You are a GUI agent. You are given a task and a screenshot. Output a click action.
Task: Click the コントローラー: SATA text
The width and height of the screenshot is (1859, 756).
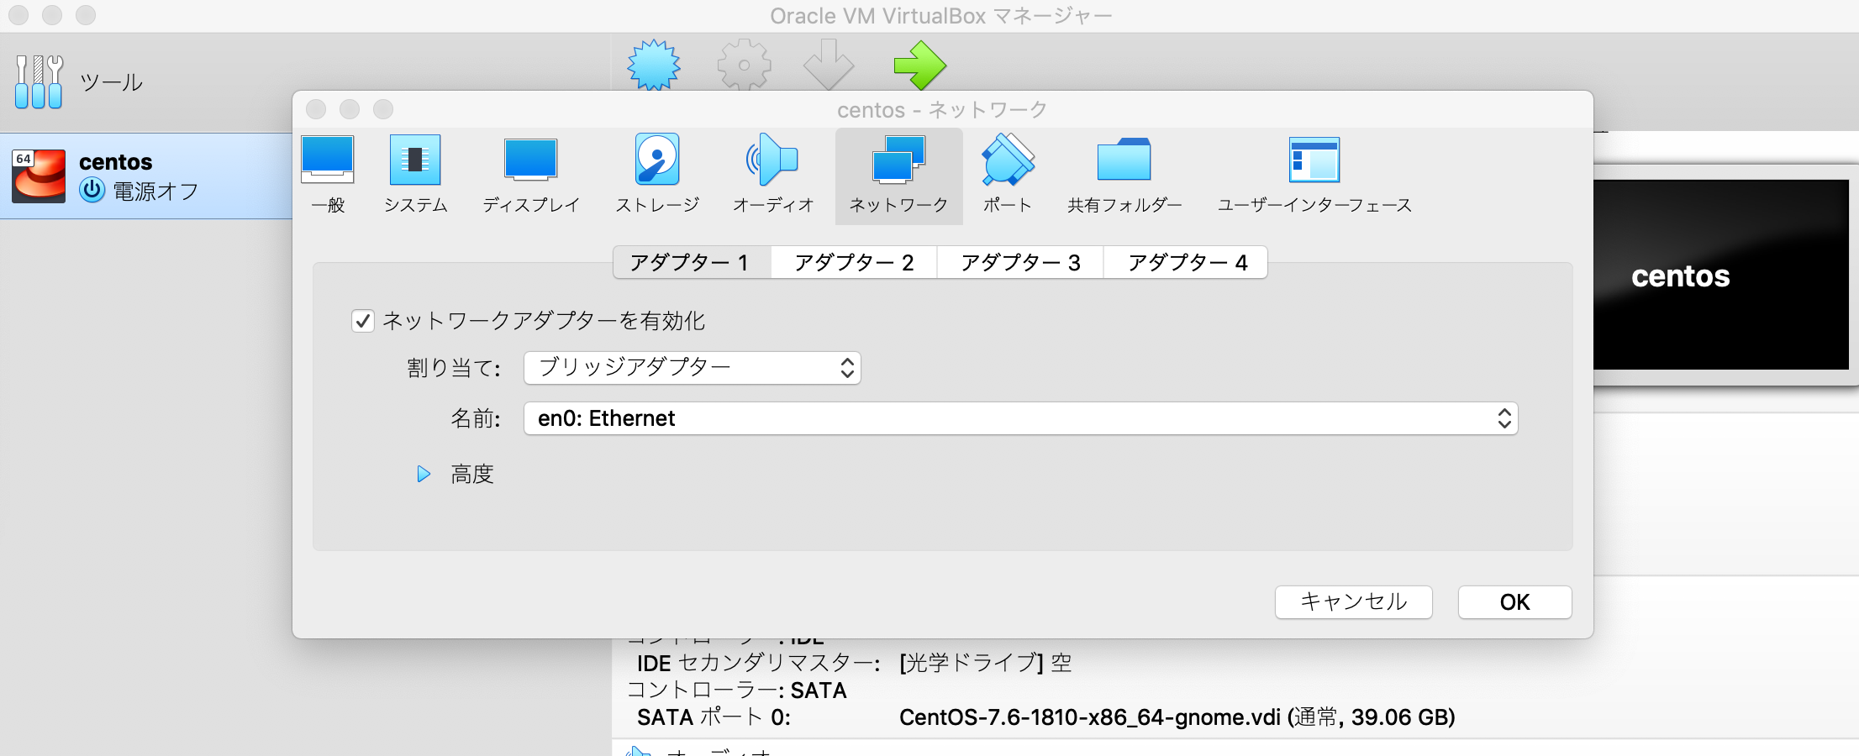[x=737, y=690]
